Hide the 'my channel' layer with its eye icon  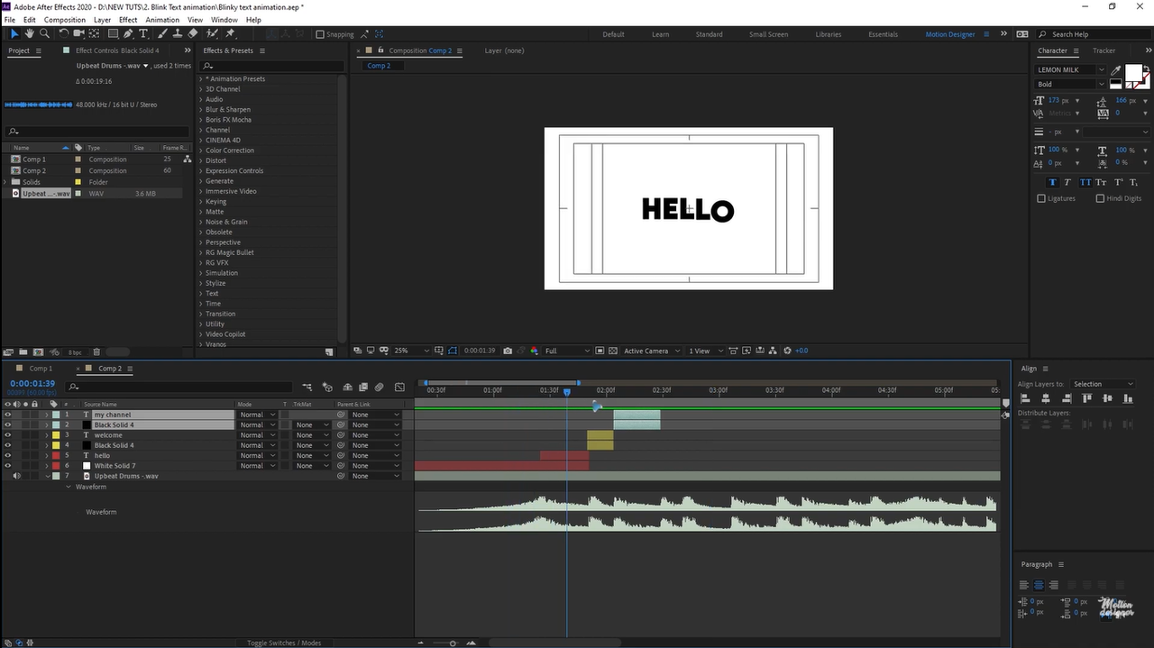[8, 415]
